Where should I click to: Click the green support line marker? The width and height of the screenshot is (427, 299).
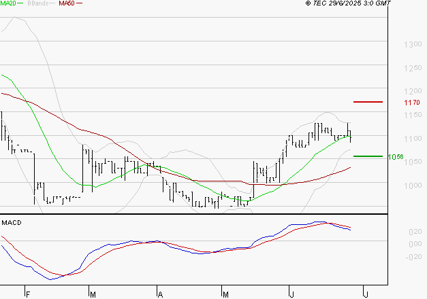pos(368,156)
